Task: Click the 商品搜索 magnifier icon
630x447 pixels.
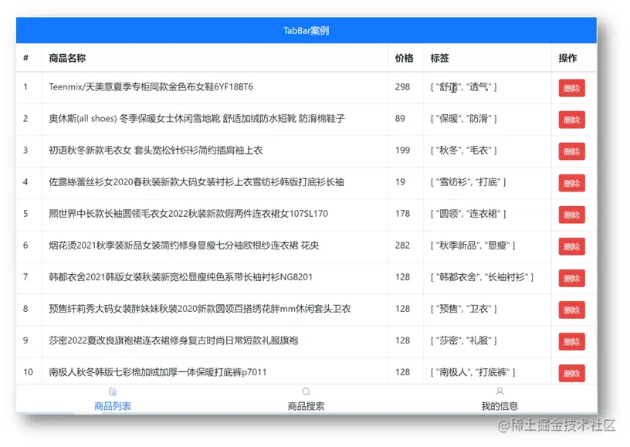Action: tap(307, 391)
